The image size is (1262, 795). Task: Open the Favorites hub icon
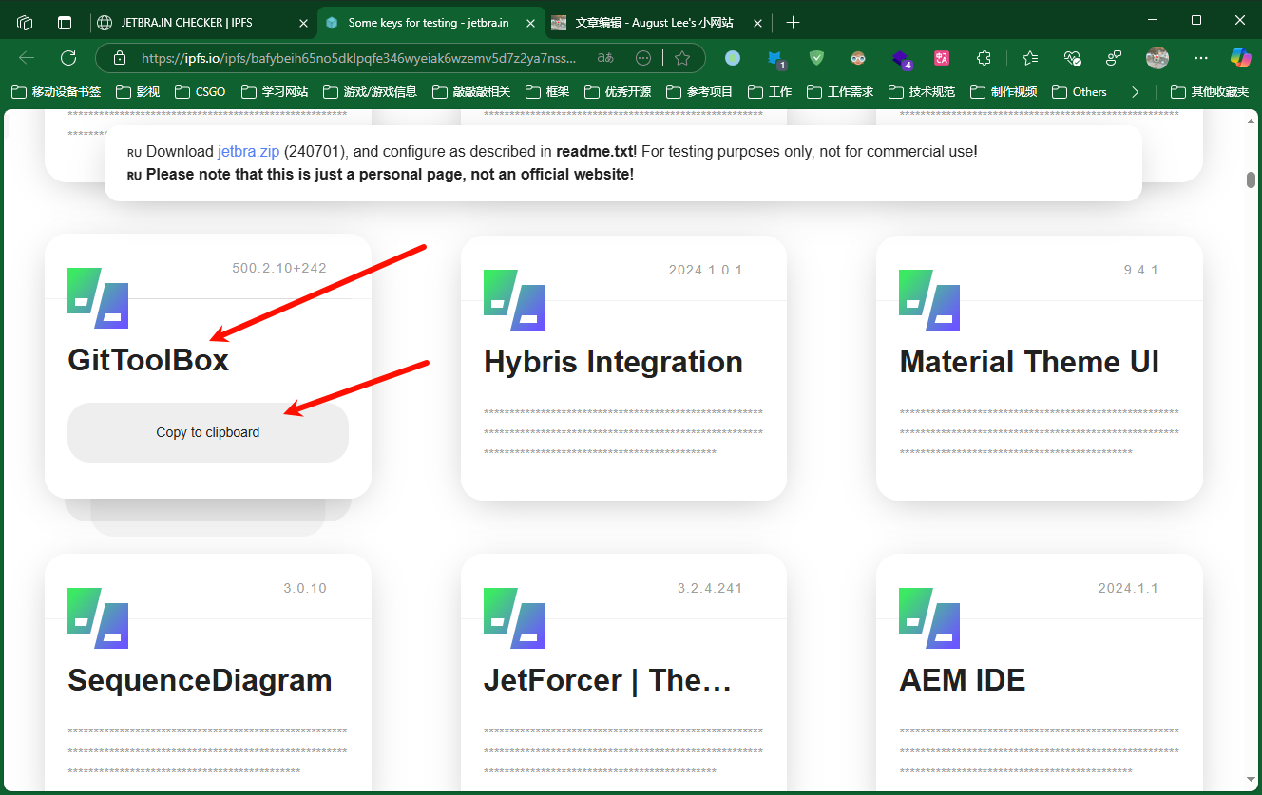tap(1030, 58)
